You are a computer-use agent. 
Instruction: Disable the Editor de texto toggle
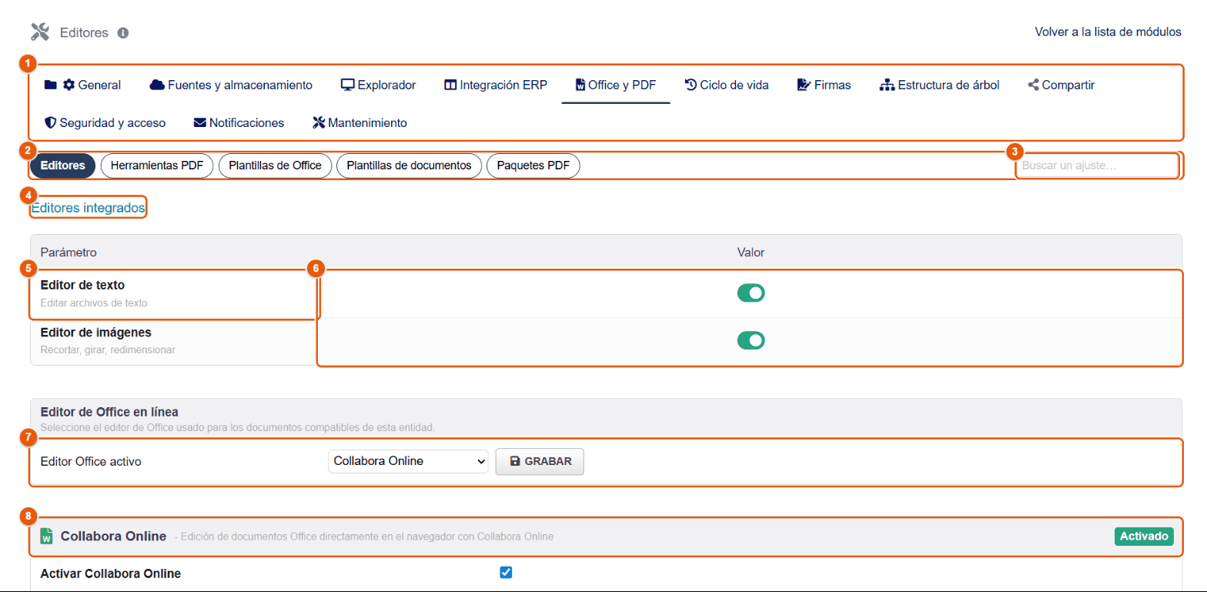(751, 293)
